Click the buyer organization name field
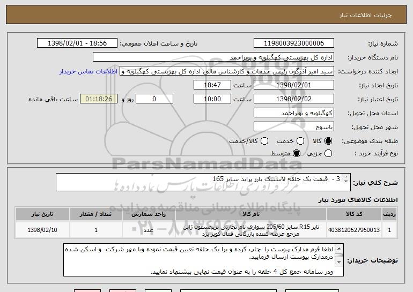Screen dimensions: 413x292 [213, 57]
